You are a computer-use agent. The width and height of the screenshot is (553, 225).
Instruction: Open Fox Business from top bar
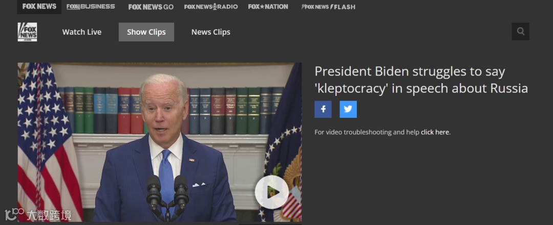[91, 7]
